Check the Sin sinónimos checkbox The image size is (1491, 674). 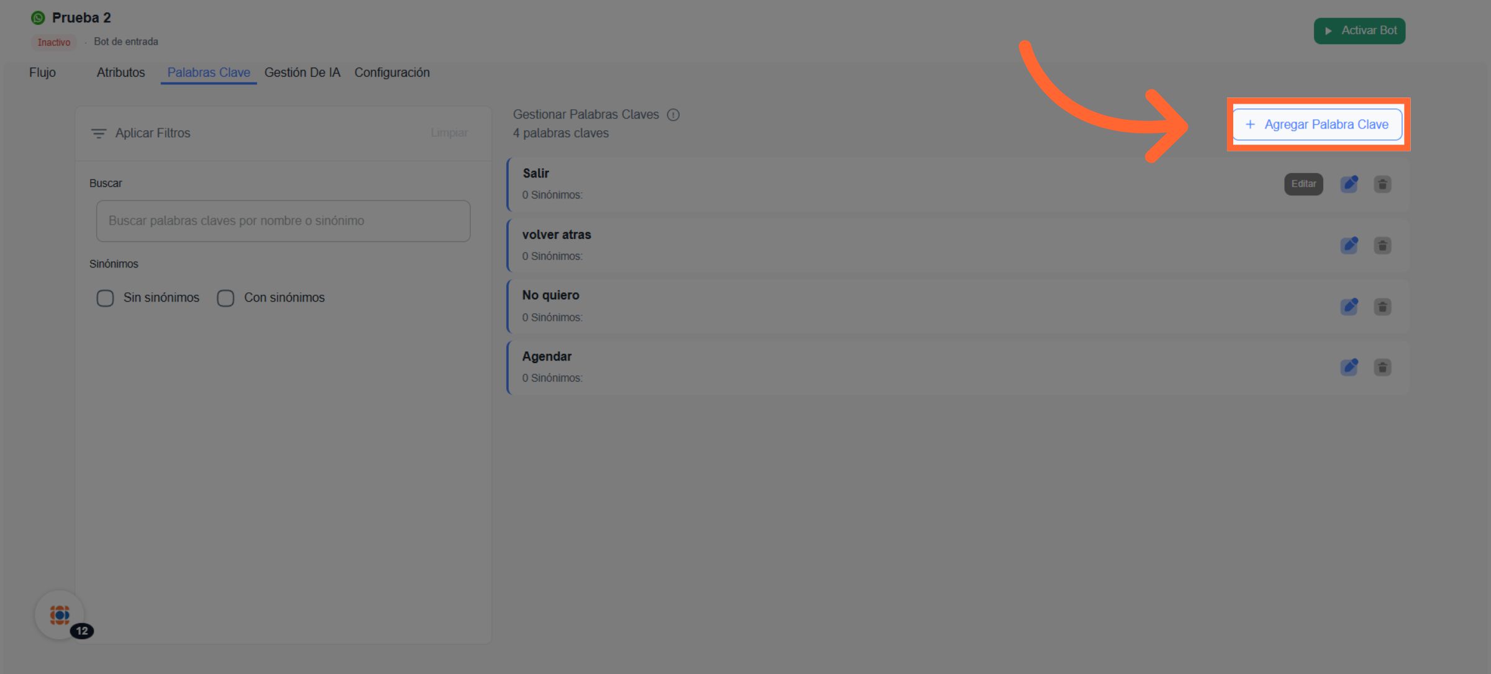(105, 298)
